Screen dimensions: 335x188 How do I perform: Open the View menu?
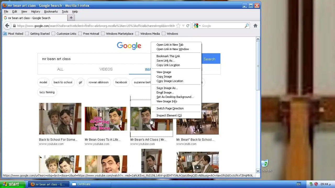point(24,11)
